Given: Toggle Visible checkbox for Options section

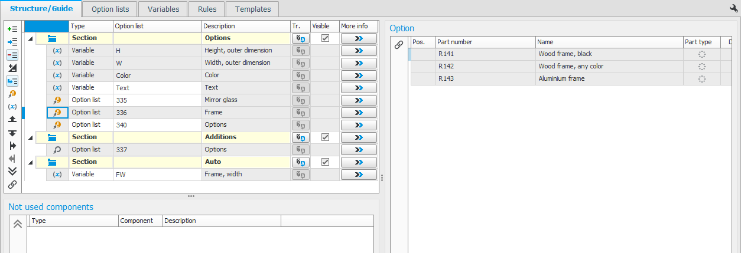Looking at the screenshot, I should pyautogui.click(x=324, y=38).
